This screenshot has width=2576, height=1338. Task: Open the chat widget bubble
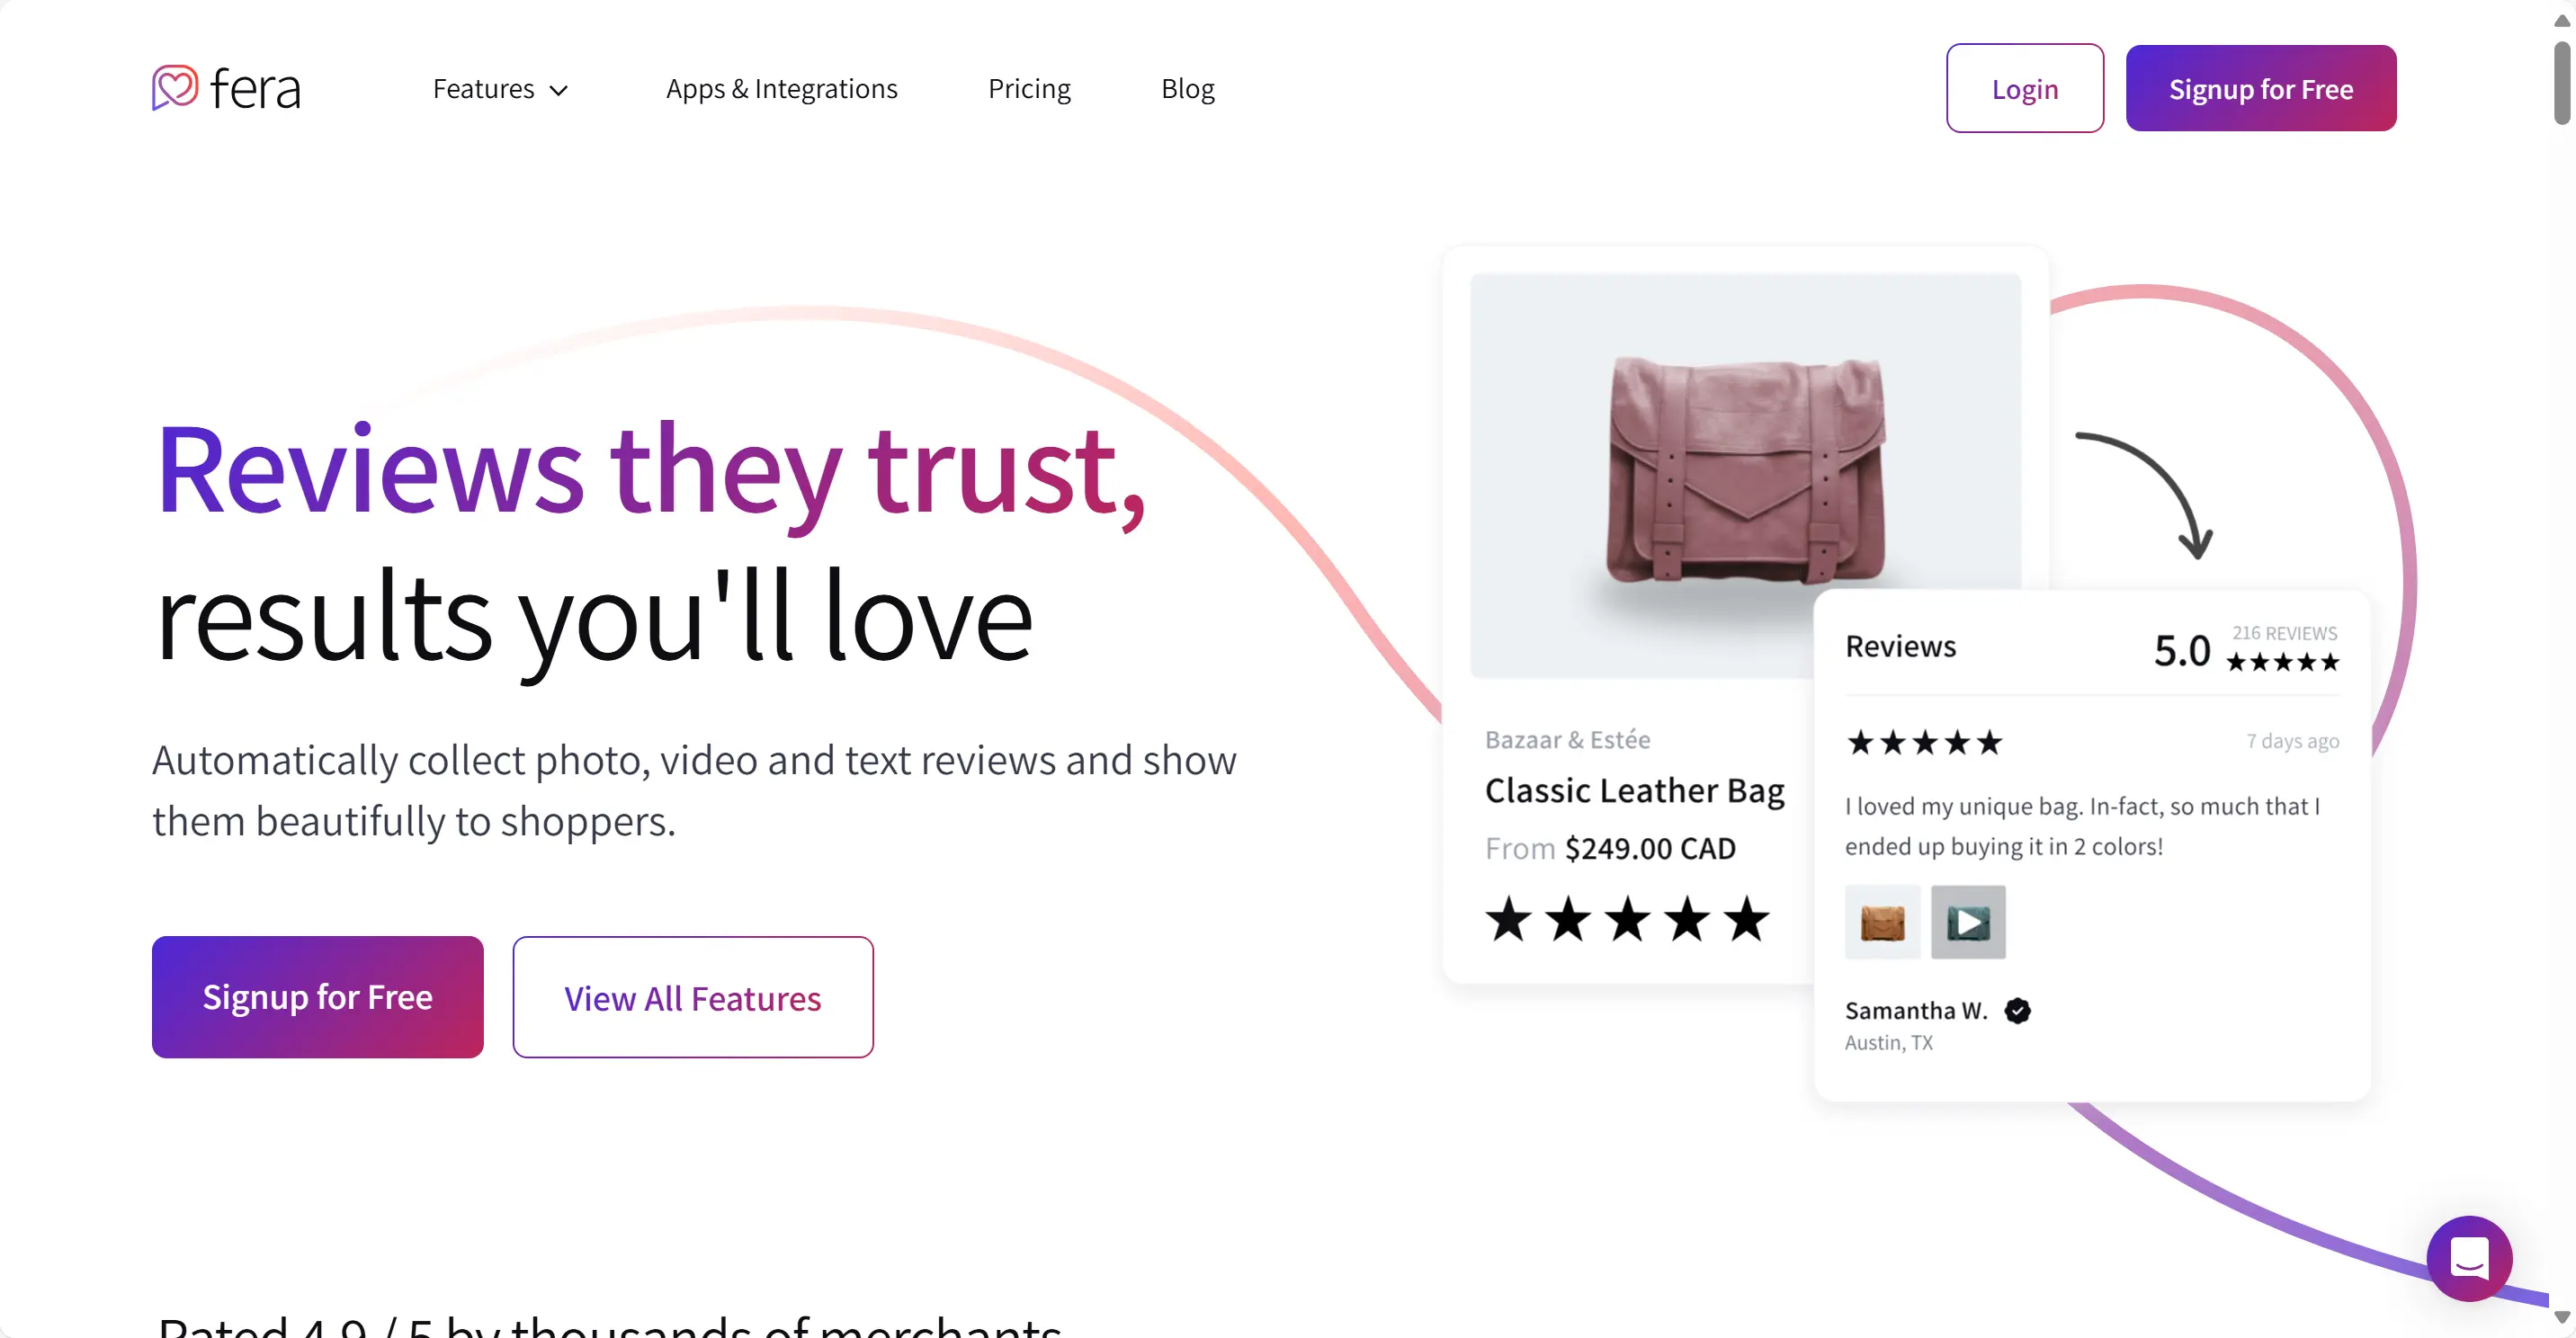(x=2468, y=1258)
